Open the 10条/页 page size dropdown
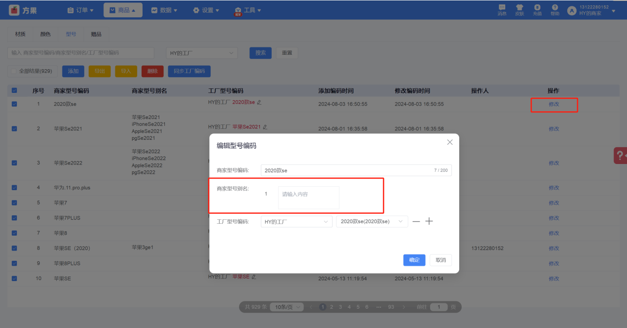 coord(287,307)
